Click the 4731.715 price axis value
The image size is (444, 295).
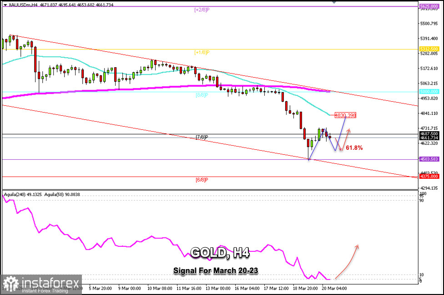429,128
